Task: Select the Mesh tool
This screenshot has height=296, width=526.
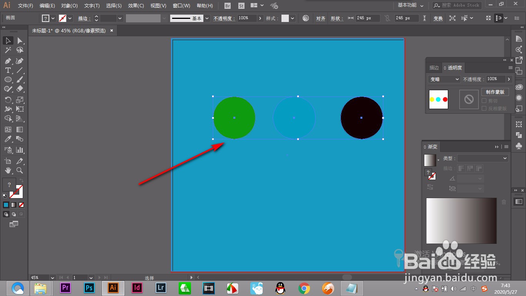Action: 8,129
